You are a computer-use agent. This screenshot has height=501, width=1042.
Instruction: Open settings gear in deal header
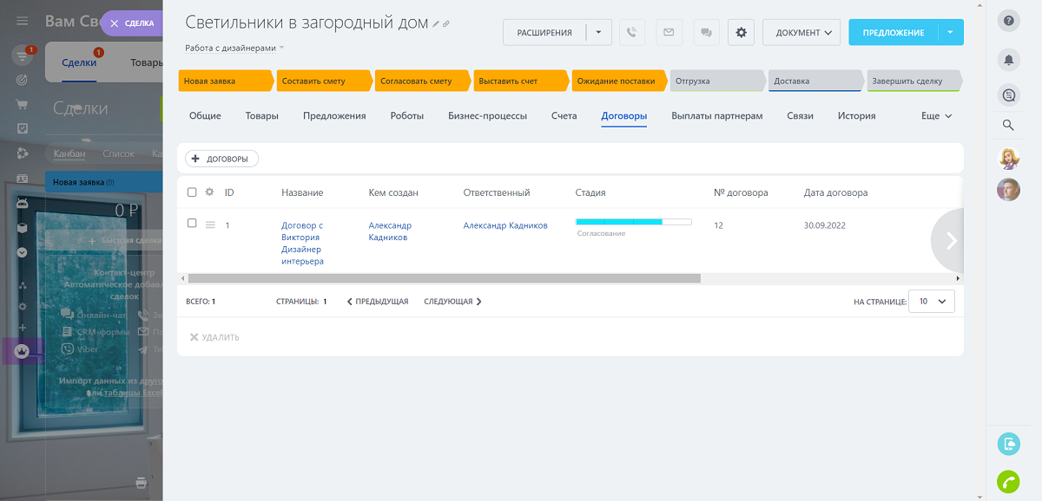click(x=741, y=33)
